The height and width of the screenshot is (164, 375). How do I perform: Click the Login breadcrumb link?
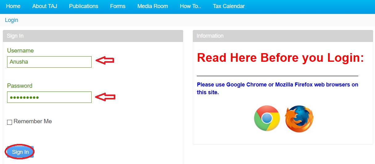click(x=12, y=20)
